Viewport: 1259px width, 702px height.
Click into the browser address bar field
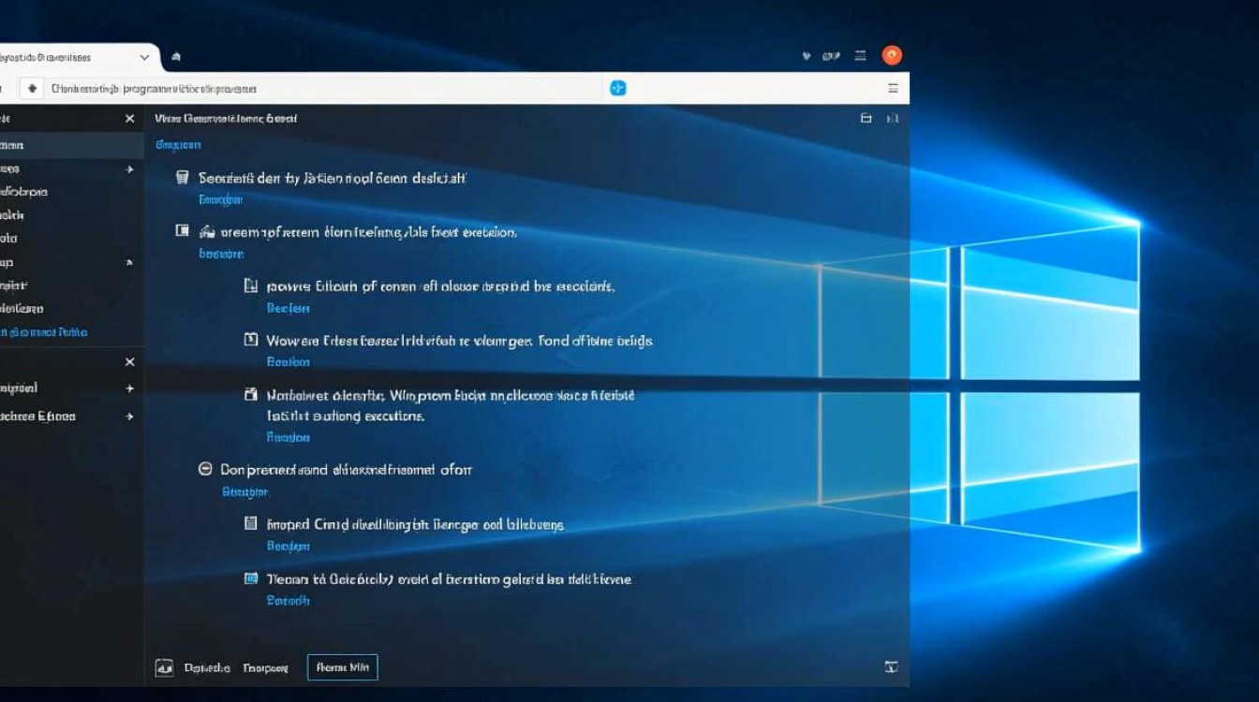[x=318, y=88]
